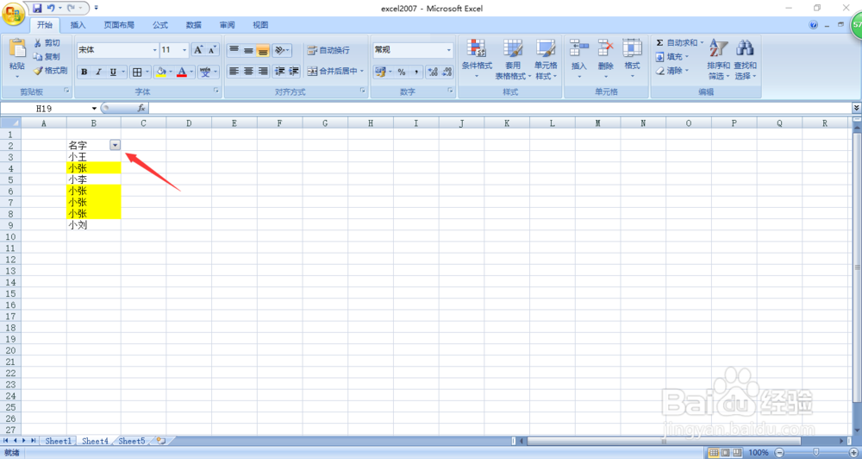The height and width of the screenshot is (459, 862).
Task: Undo the last action
Action: pos(51,9)
